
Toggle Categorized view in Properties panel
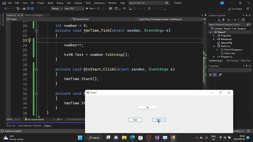210,75
